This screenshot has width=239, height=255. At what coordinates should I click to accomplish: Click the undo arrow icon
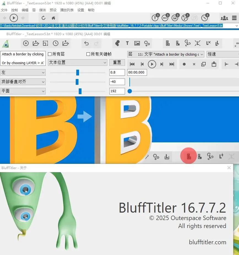pos(86,43)
